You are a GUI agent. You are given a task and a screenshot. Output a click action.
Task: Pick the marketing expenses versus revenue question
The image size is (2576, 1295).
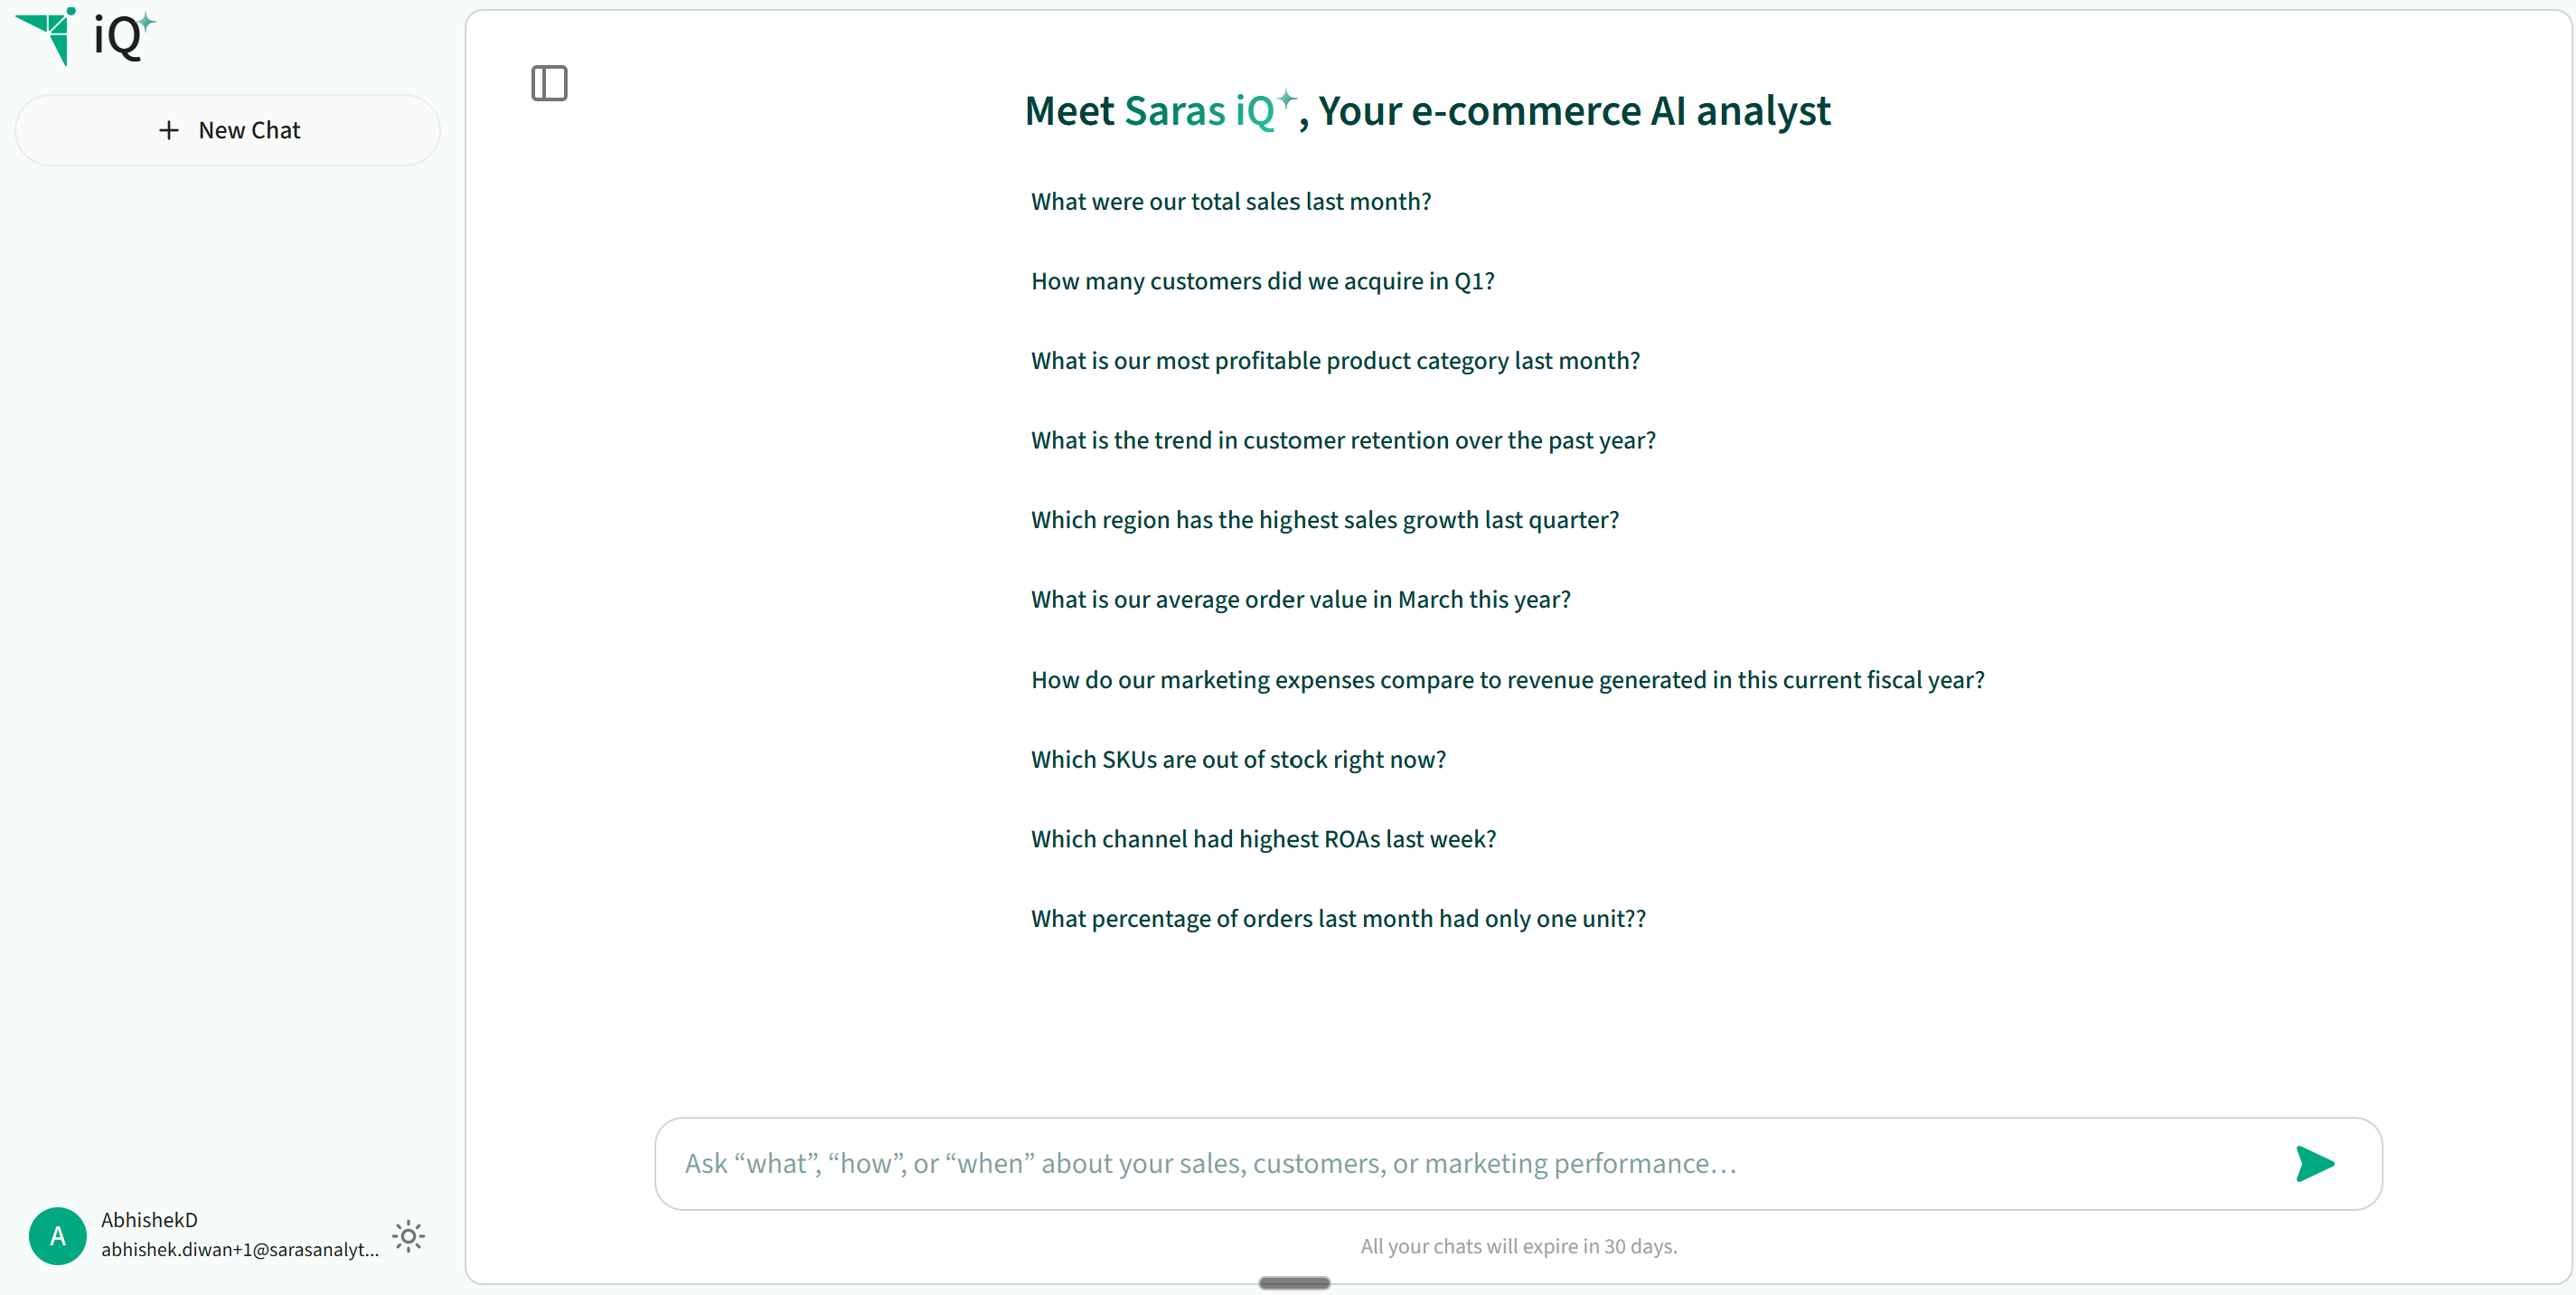1508,679
